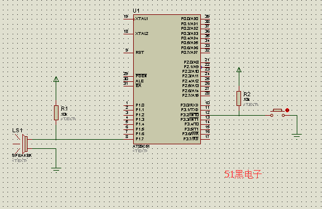The width and height of the screenshot is (322, 209).
Task: Click the P3.3/INT1 pin label
Action: (x=189, y=119)
